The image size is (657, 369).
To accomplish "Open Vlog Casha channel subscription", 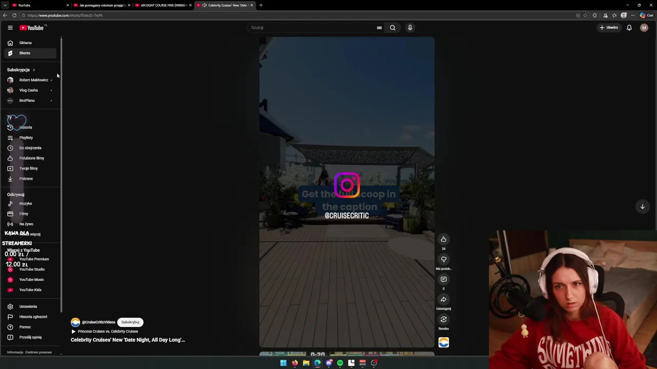I will pos(30,90).
